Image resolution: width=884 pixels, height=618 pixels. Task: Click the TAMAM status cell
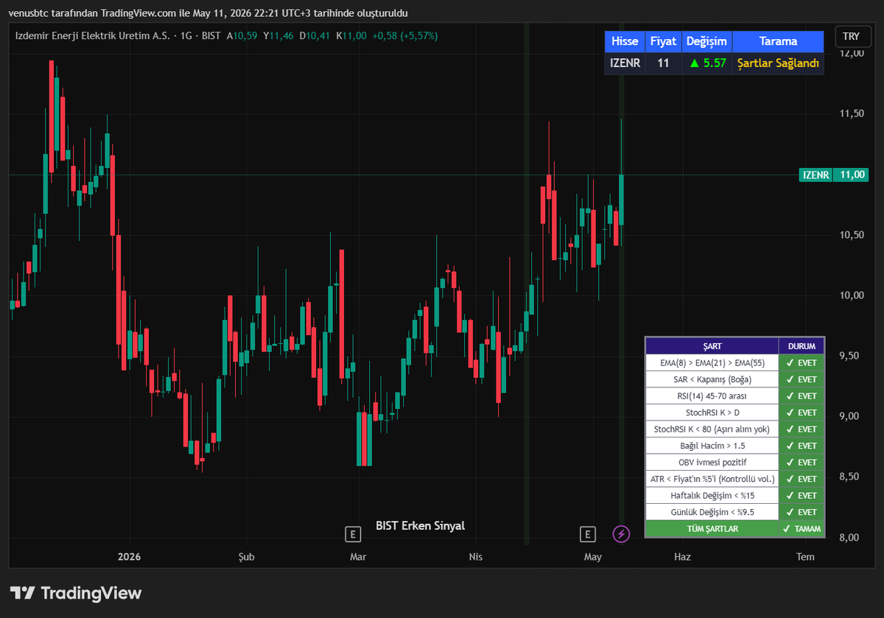(x=801, y=529)
